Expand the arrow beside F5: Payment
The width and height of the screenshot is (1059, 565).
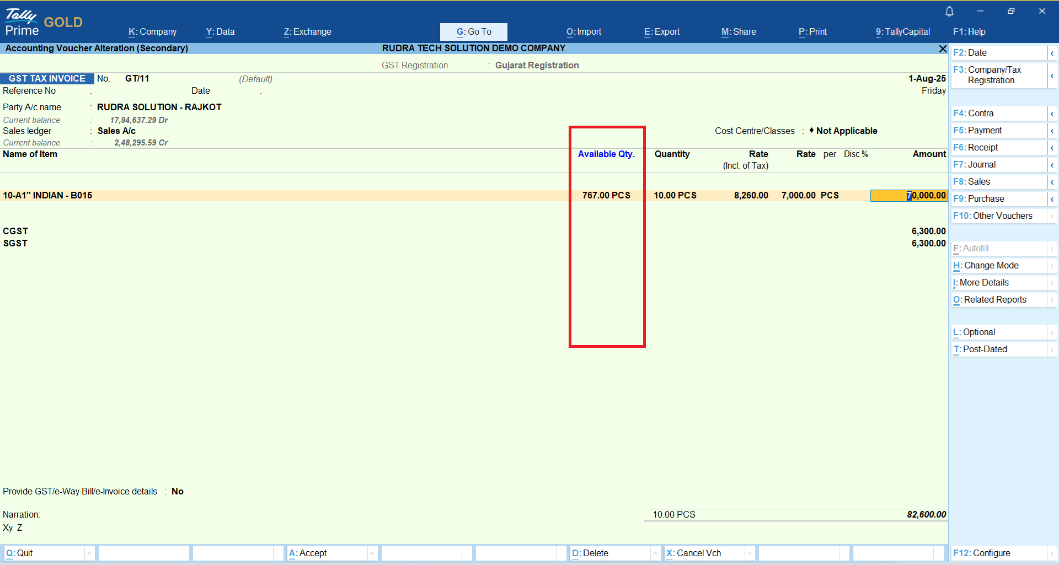point(1052,131)
